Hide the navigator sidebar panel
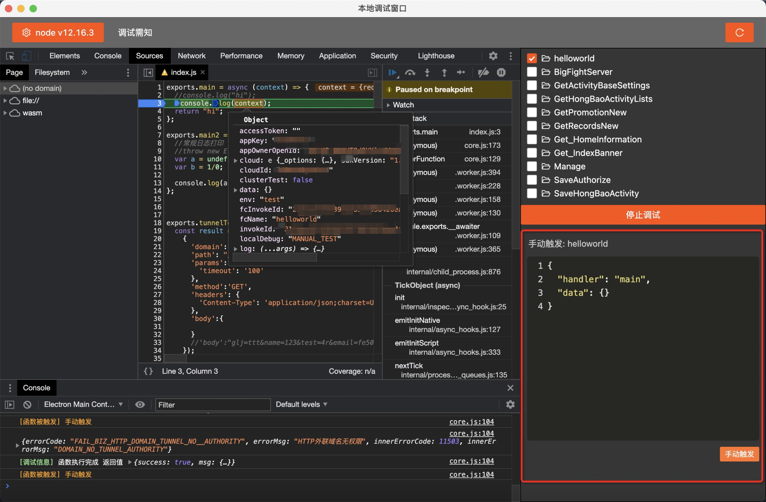This screenshot has height=502, width=766. (148, 73)
